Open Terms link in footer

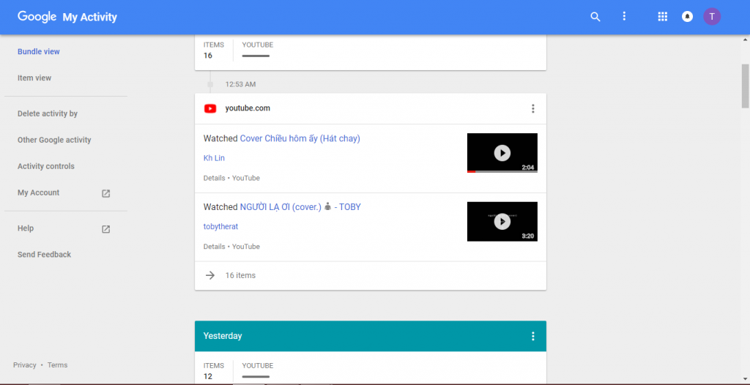[57, 365]
